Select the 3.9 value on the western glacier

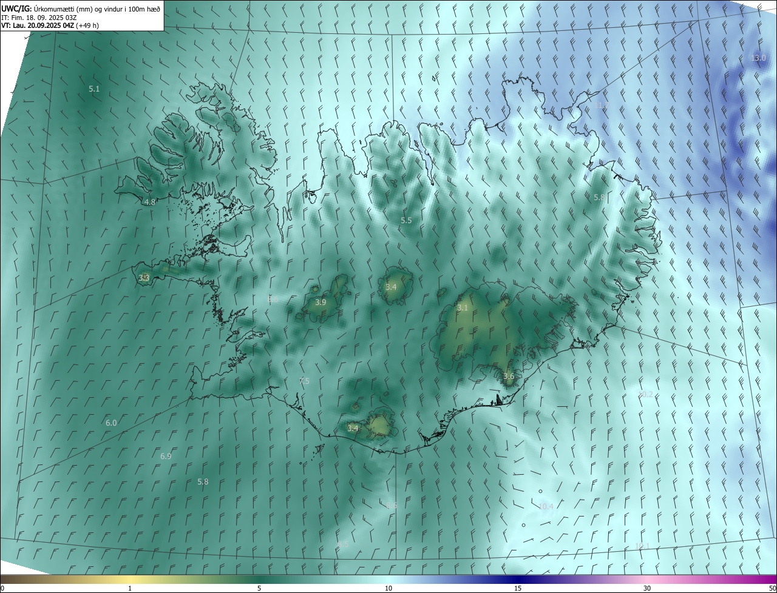[321, 302]
